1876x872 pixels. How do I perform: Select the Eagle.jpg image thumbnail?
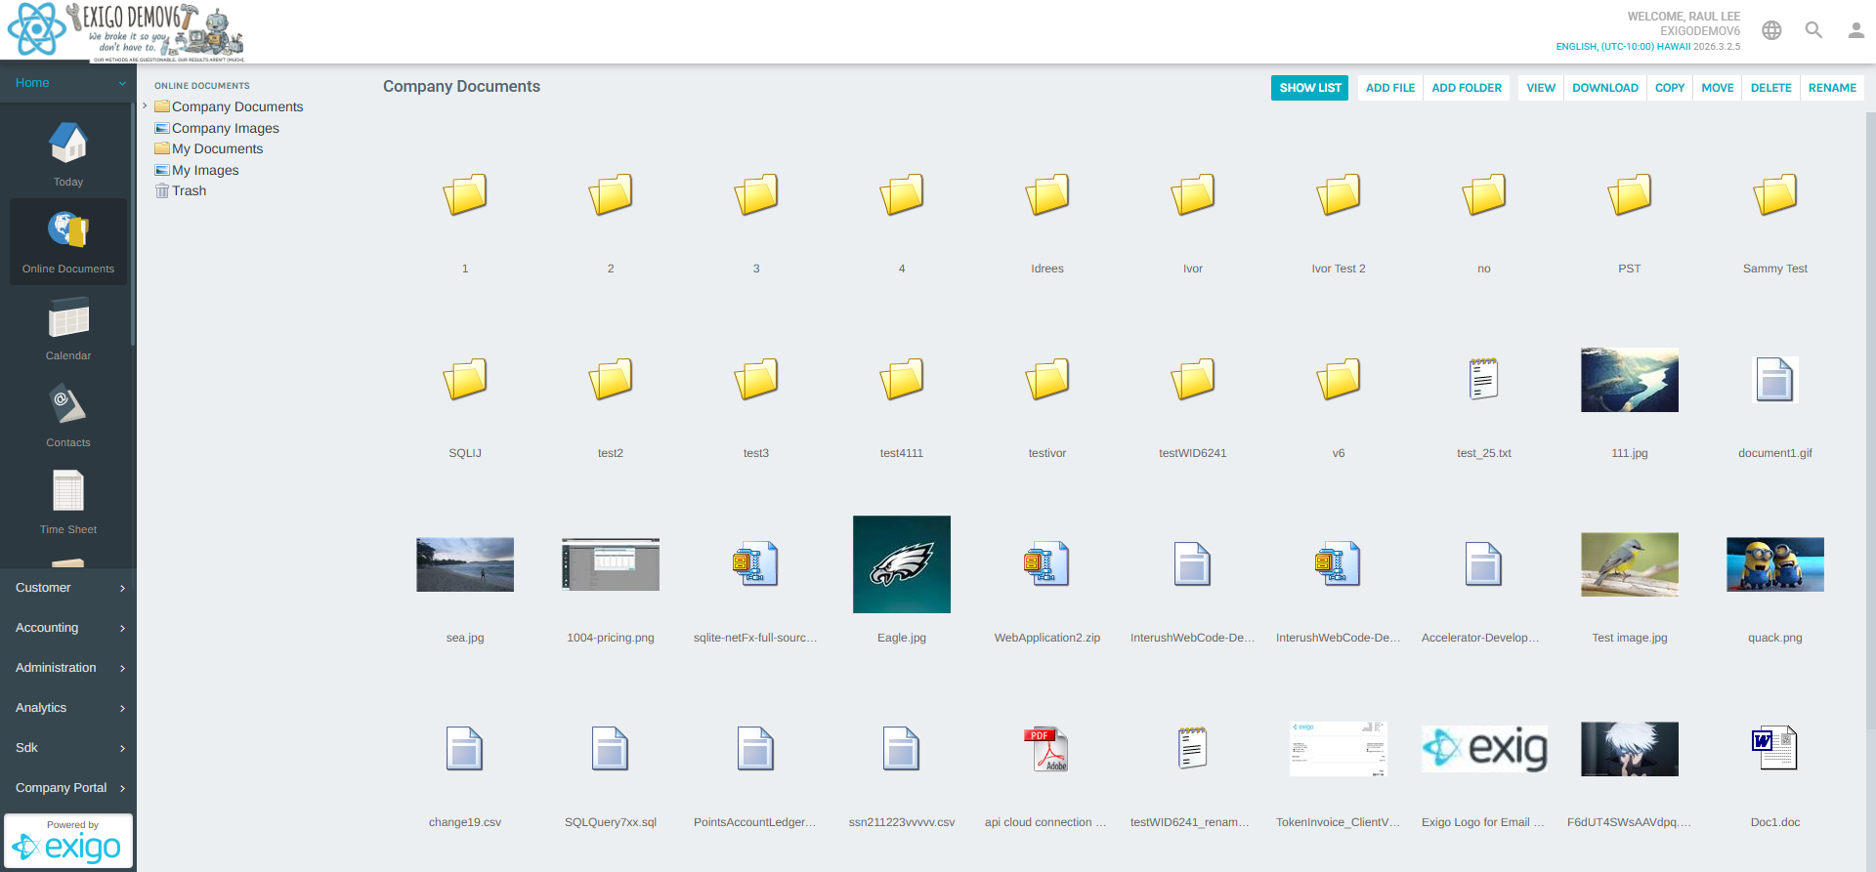[902, 564]
